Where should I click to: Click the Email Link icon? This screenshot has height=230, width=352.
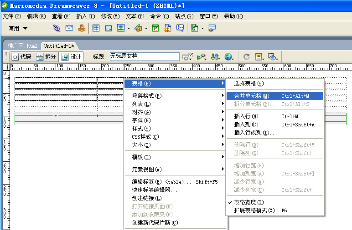[69, 28]
